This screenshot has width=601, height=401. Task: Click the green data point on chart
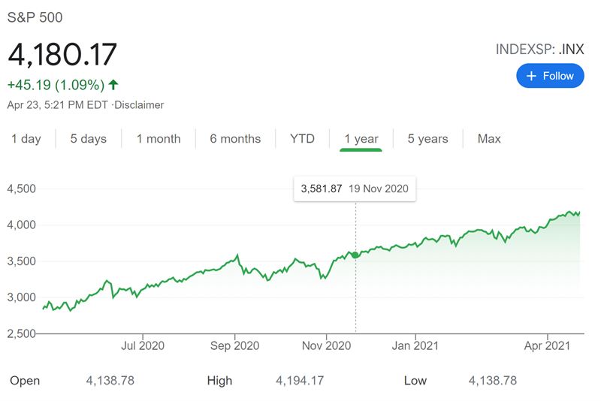pos(355,255)
